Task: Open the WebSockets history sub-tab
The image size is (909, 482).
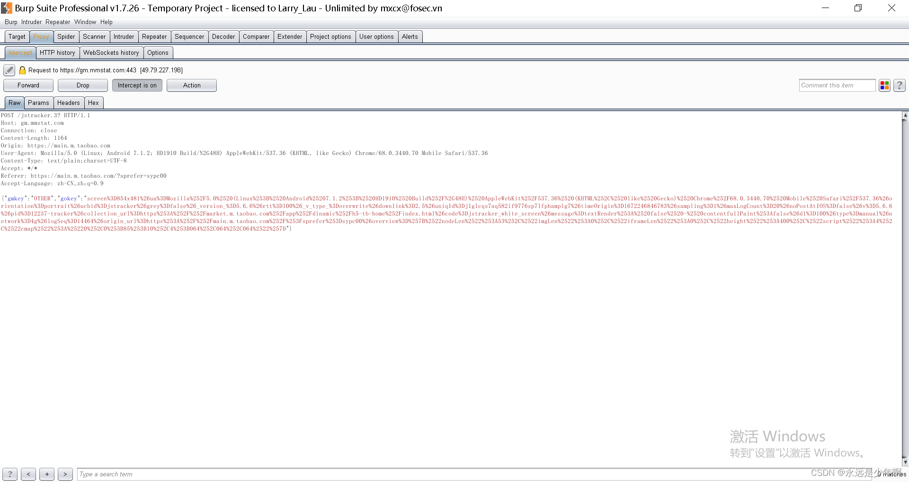Action: (x=111, y=53)
